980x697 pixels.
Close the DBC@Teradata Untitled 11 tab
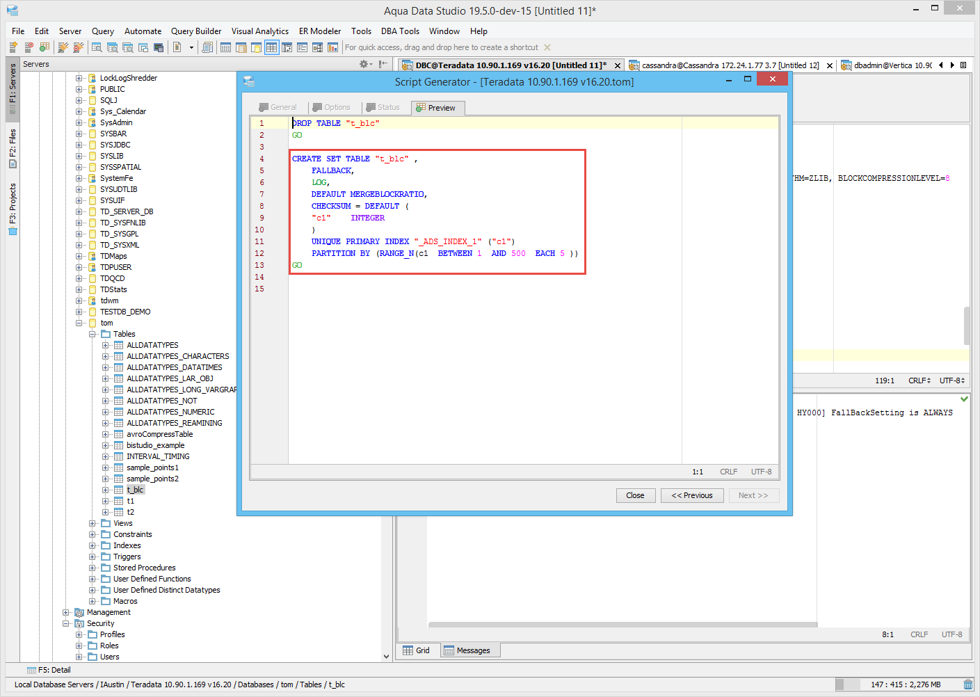pos(617,65)
